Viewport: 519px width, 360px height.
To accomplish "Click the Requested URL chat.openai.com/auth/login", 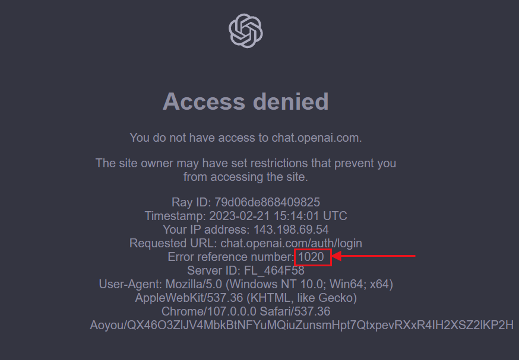I will pyautogui.click(x=246, y=243).
